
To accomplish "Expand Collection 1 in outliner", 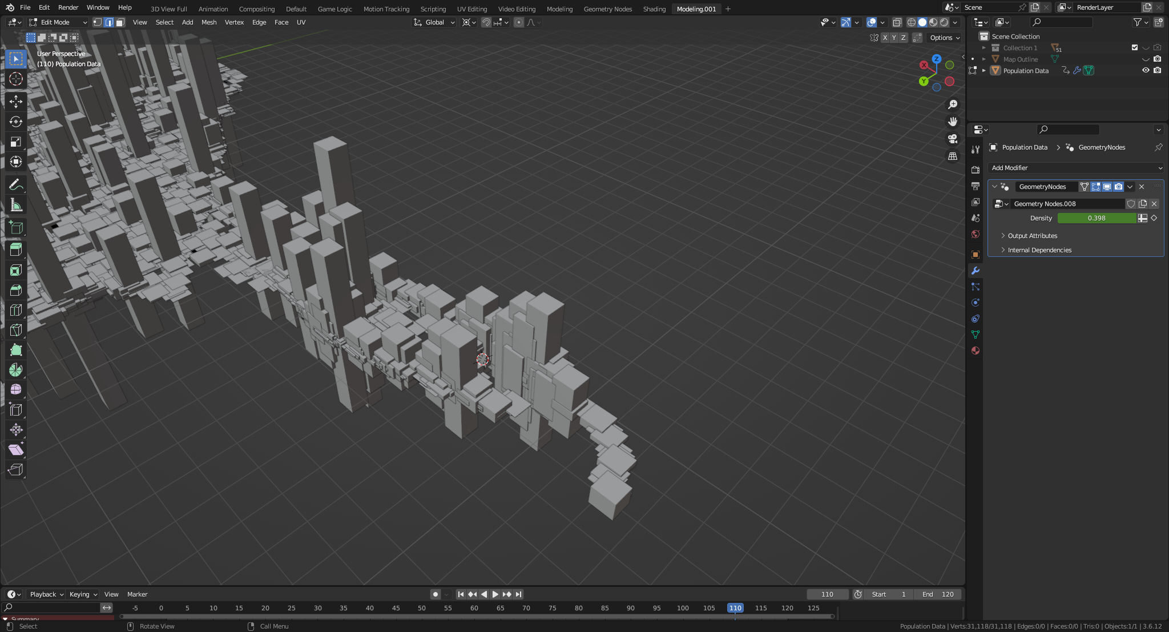I will 984,48.
